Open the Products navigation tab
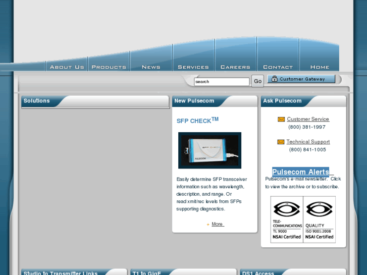Viewport: 367px width, 275px height. click(x=109, y=67)
